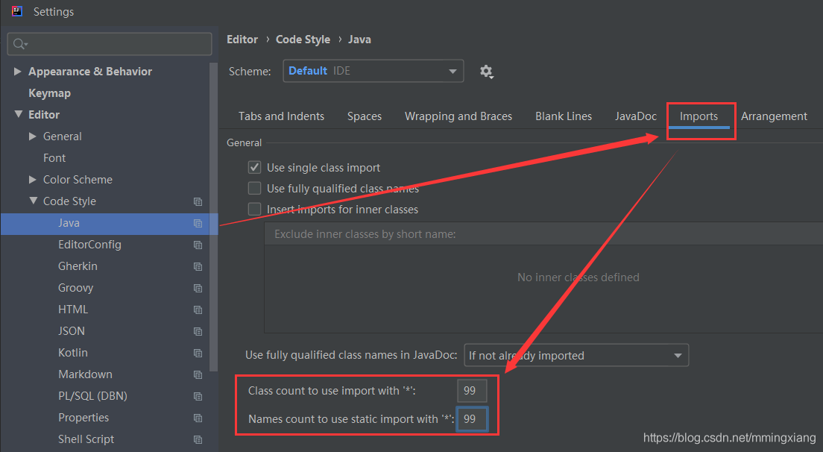This screenshot has width=823, height=452.
Task: Click the copy icon beside Markdown
Action: click(x=198, y=374)
